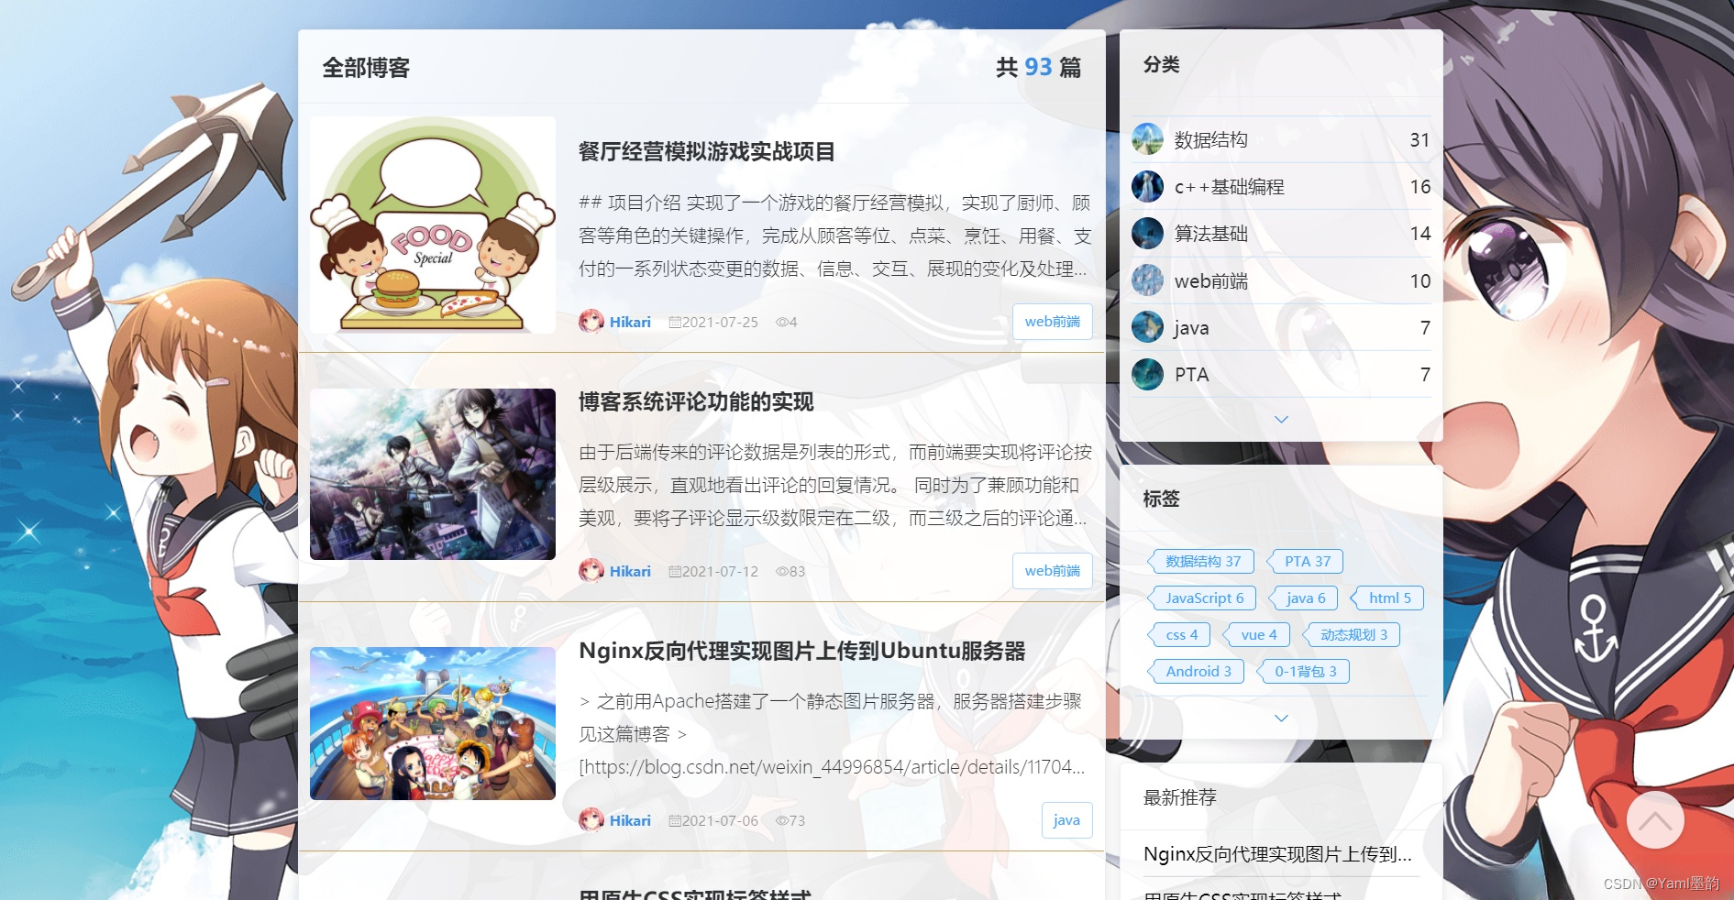Open the java category row
1734x900 pixels.
[1281, 327]
